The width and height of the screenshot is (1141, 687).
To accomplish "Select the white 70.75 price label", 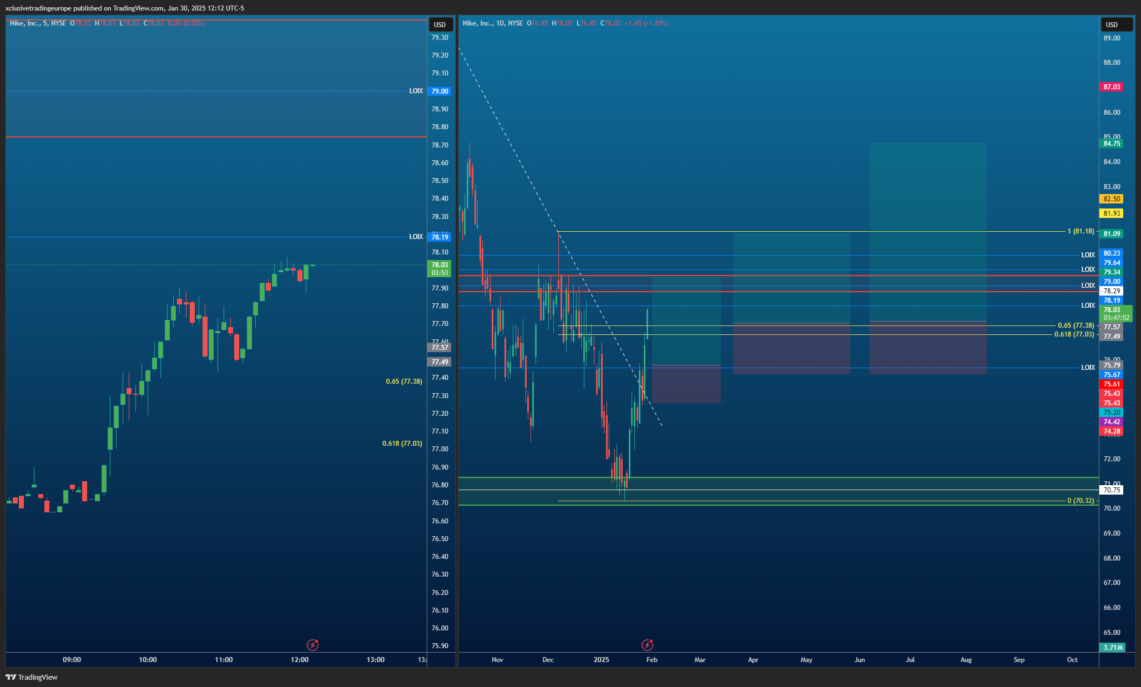I will click(x=1112, y=490).
